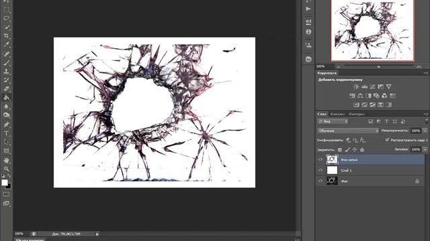
Task: Hide the 'Фон копия' layer
Action: click(320, 159)
